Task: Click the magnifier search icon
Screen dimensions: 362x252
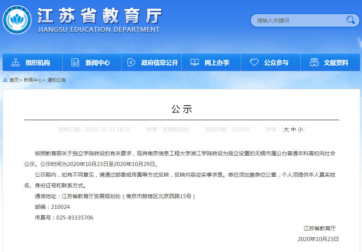Action: click(x=351, y=20)
